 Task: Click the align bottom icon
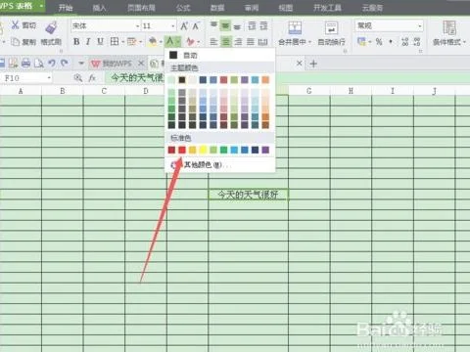237,26
